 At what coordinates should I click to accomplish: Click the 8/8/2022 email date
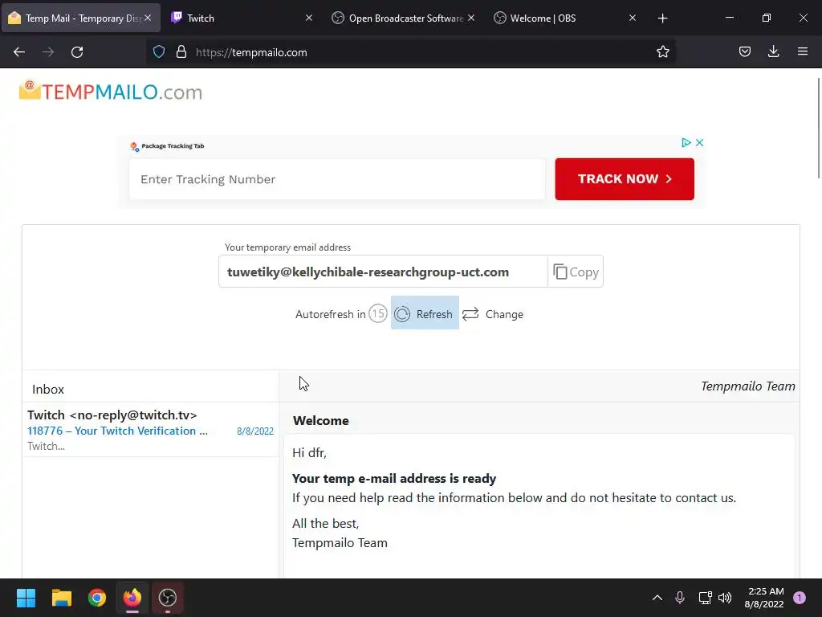(255, 431)
